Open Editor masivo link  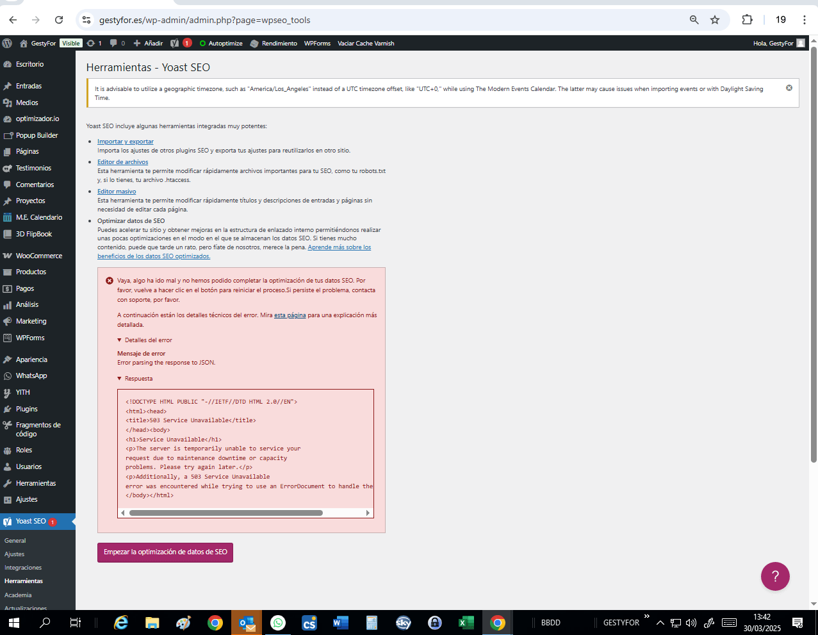coord(117,192)
